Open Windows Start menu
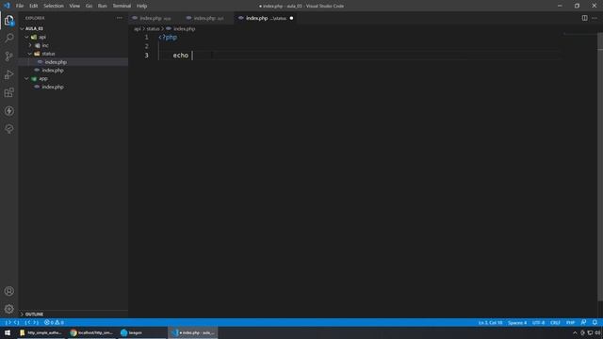Viewport: 603px width, 339px height. pos(8,332)
